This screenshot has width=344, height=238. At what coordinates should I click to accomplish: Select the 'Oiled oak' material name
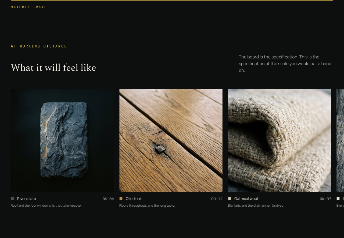click(134, 199)
